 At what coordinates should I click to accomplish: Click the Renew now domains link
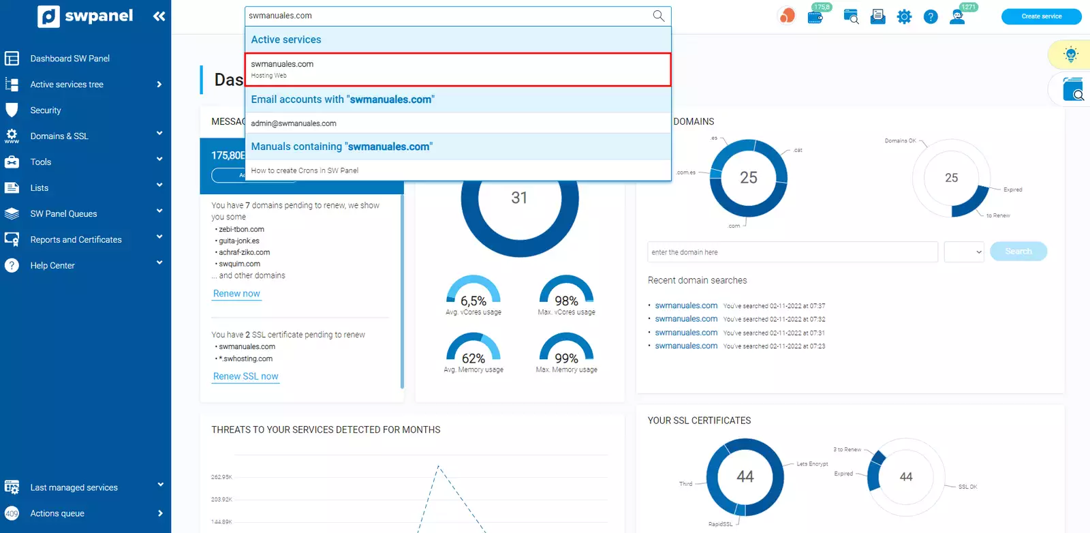pos(236,294)
